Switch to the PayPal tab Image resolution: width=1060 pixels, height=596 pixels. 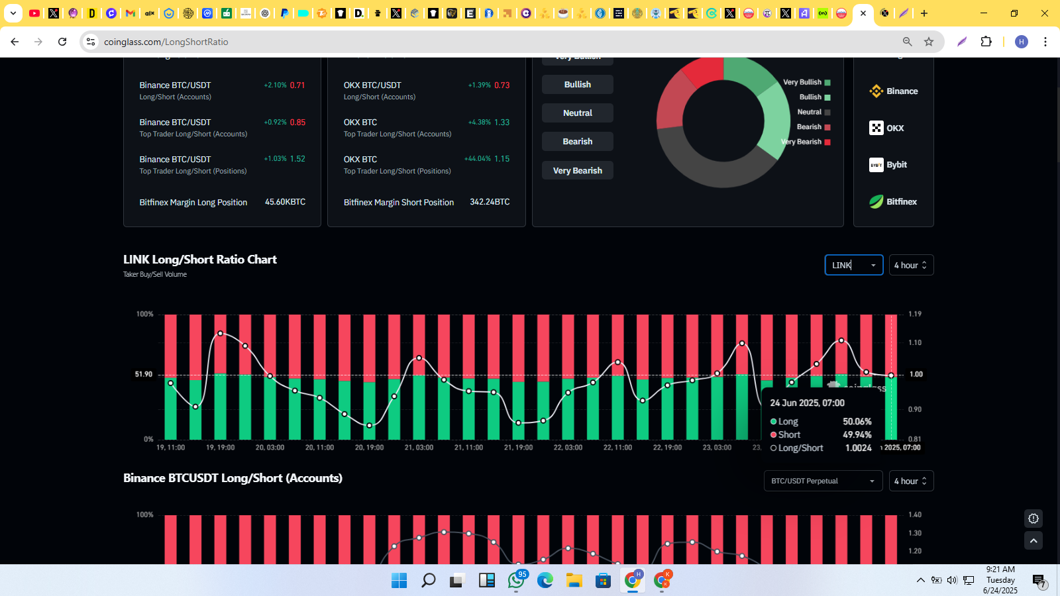tap(284, 13)
